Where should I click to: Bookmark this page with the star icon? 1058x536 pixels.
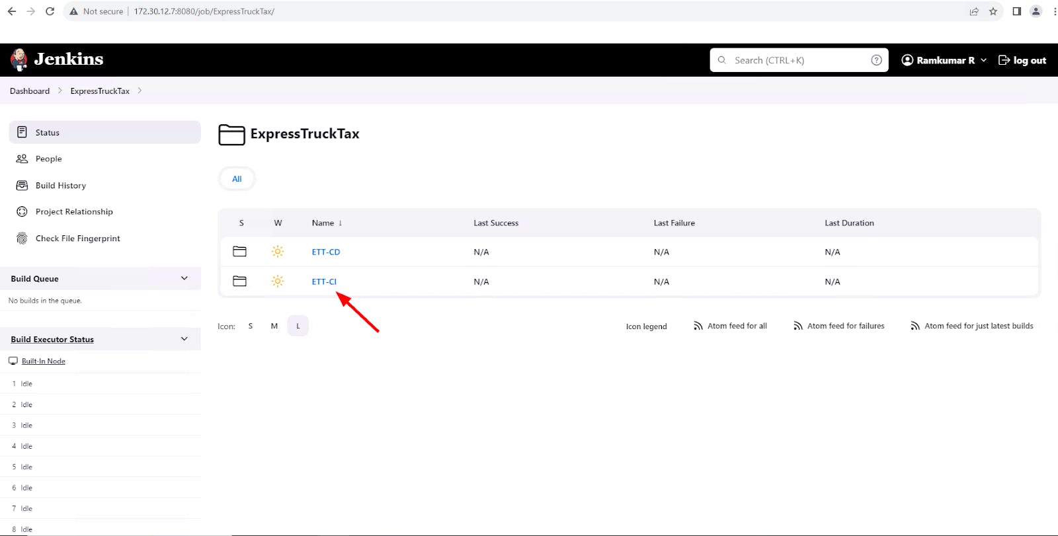tap(993, 11)
